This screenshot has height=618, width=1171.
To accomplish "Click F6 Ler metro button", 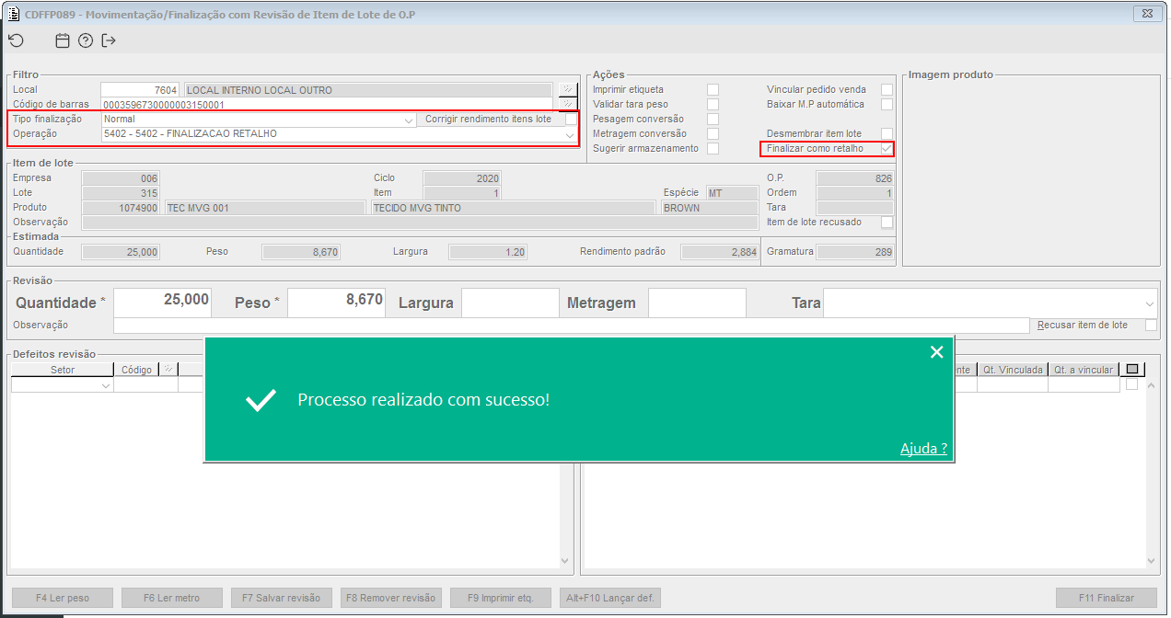I will coord(172,598).
